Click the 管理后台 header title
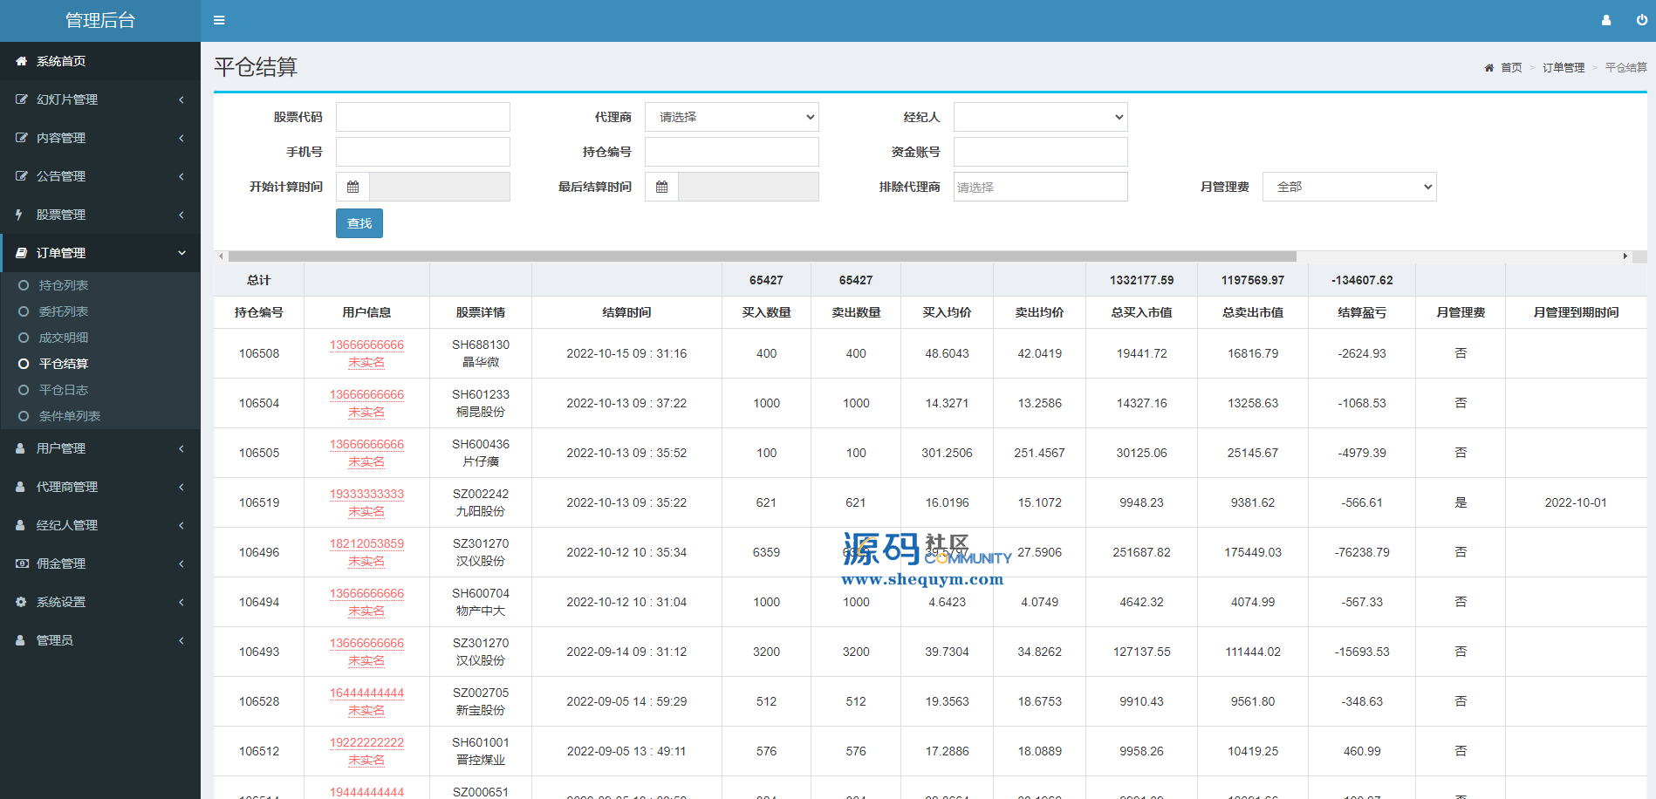1656x799 pixels. pos(100,20)
